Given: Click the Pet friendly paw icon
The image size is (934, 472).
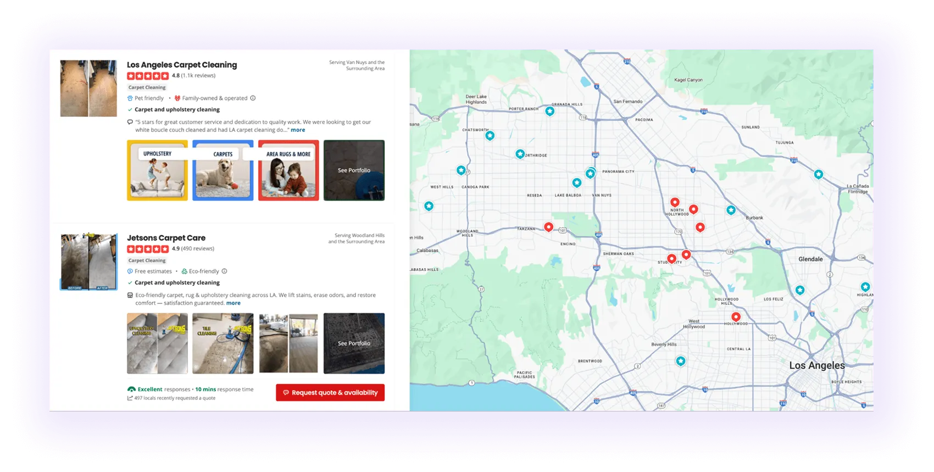Looking at the screenshot, I should coord(130,98).
